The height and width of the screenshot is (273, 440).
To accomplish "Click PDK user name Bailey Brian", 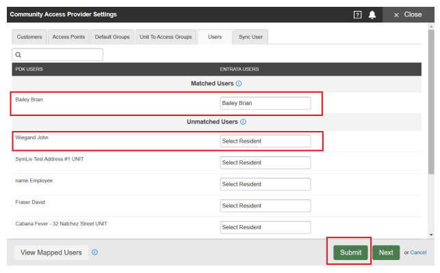I will (x=29, y=100).
